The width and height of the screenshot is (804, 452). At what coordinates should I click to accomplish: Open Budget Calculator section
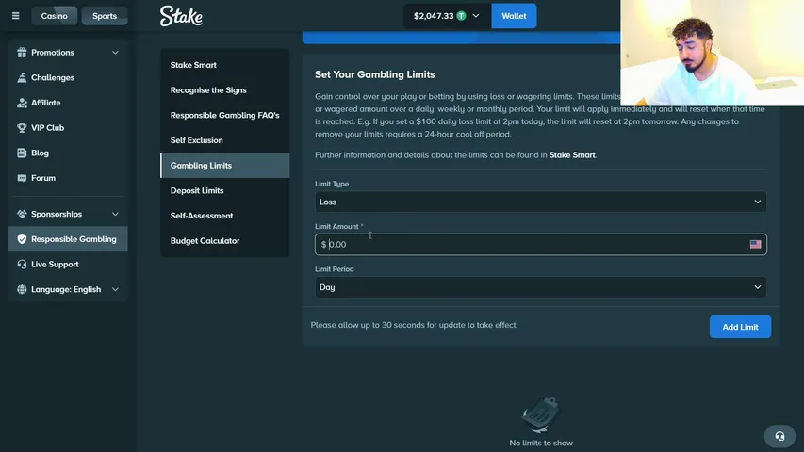tap(225, 241)
